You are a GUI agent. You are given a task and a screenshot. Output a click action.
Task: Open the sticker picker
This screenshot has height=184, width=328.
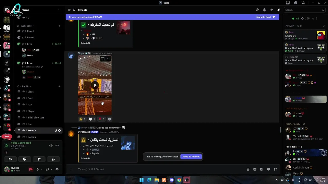point(262,169)
